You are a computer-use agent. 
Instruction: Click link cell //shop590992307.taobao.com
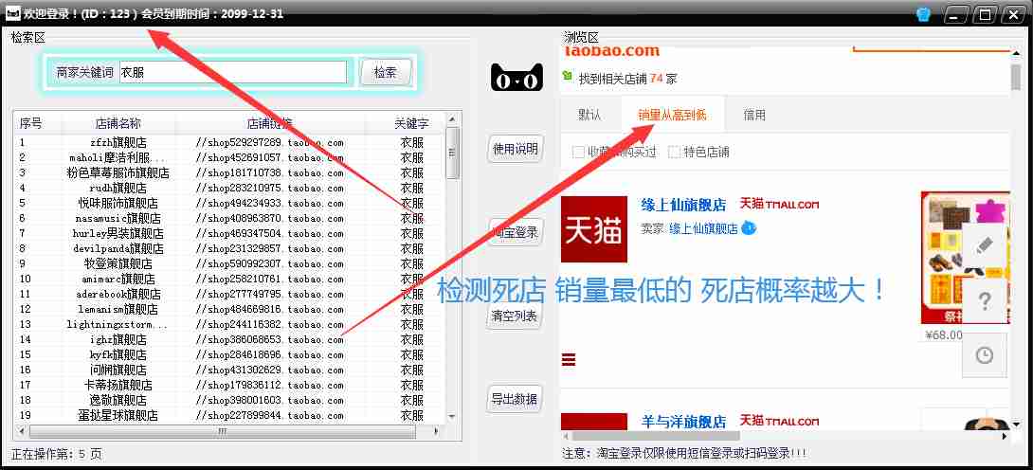coord(269,263)
